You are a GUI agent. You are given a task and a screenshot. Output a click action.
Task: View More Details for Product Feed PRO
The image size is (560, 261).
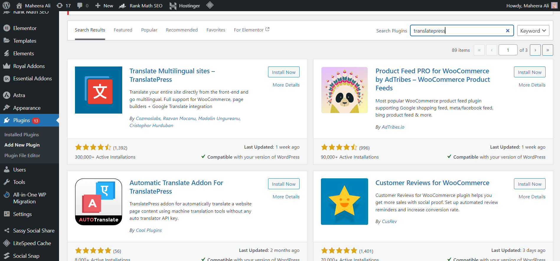(x=532, y=85)
